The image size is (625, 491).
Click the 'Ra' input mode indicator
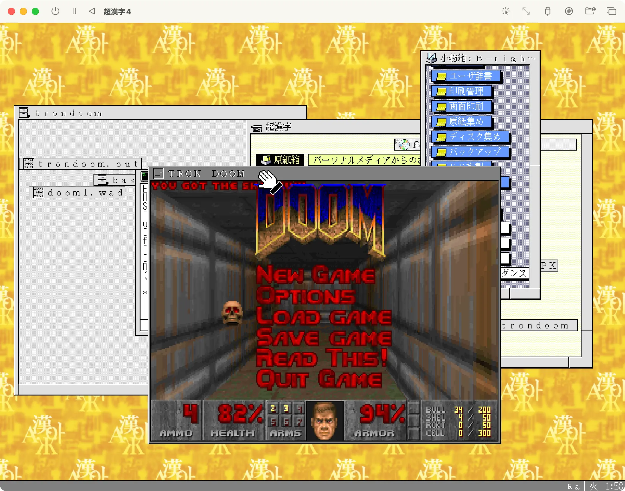pyautogui.click(x=573, y=487)
